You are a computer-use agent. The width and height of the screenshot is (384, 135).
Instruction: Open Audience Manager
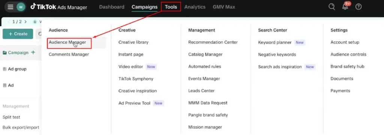(x=67, y=42)
